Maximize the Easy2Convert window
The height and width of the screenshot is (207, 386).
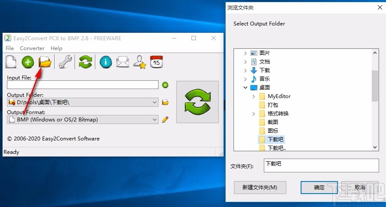(x=194, y=38)
